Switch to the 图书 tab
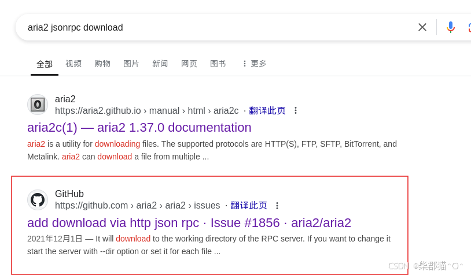This screenshot has width=471, height=275. (218, 64)
